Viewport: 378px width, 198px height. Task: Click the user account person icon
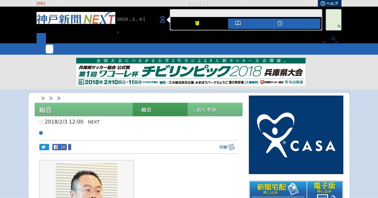(x=163, y=19)
